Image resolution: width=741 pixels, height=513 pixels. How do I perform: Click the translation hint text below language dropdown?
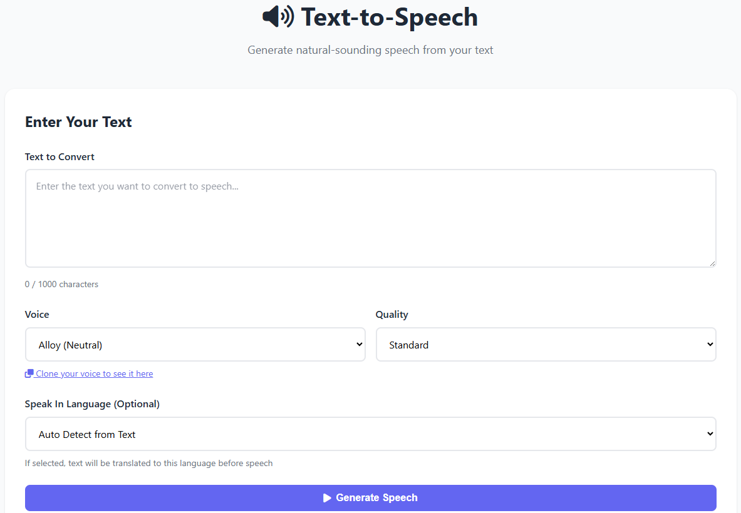point(148,464)
